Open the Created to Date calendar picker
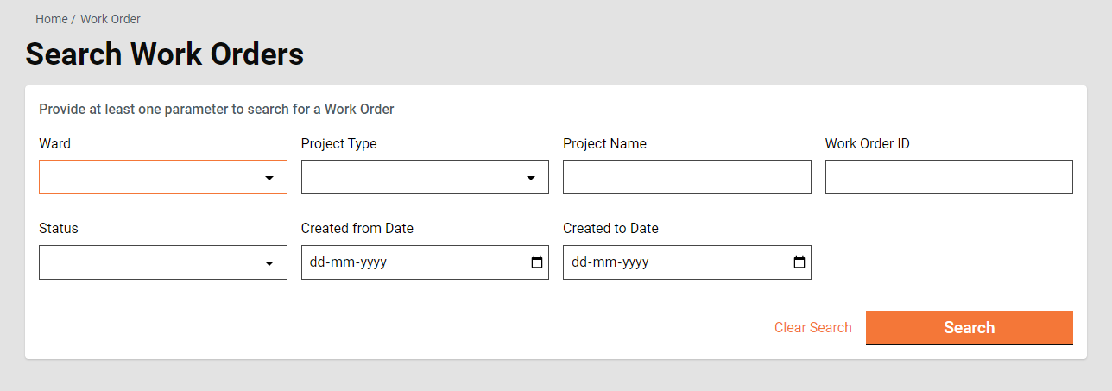 point(799,262)
